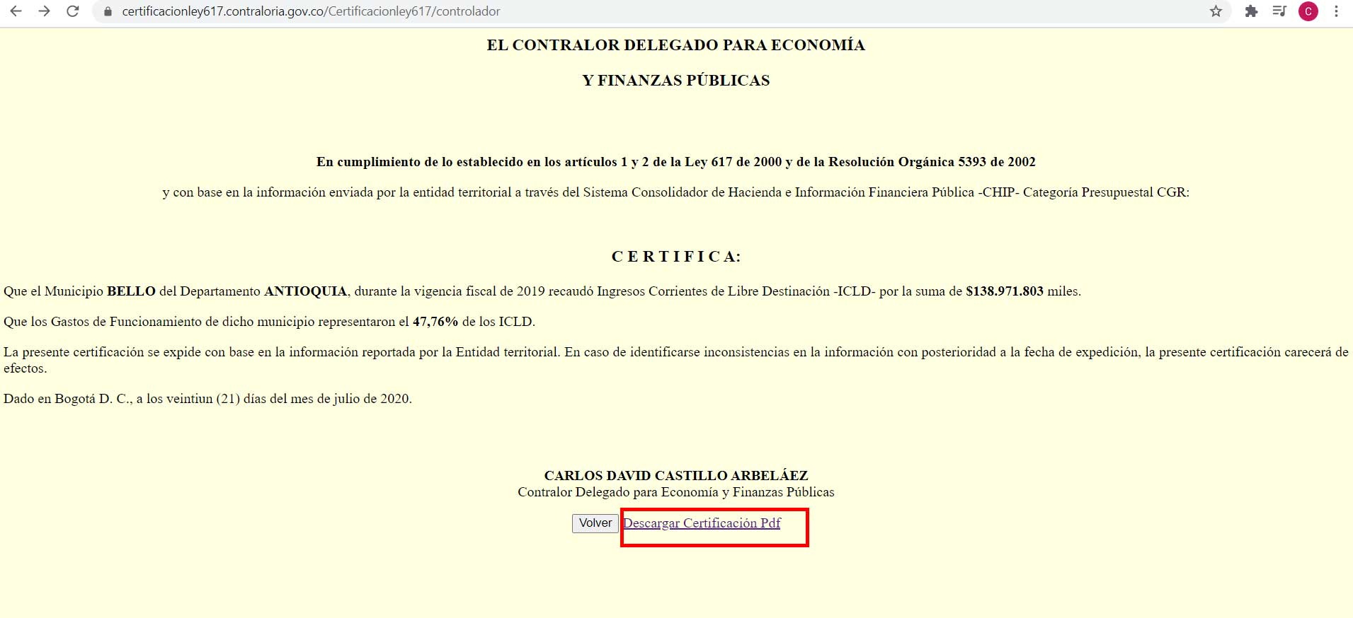Open the Chrome profile avatar "C"

pos(1308,11)
